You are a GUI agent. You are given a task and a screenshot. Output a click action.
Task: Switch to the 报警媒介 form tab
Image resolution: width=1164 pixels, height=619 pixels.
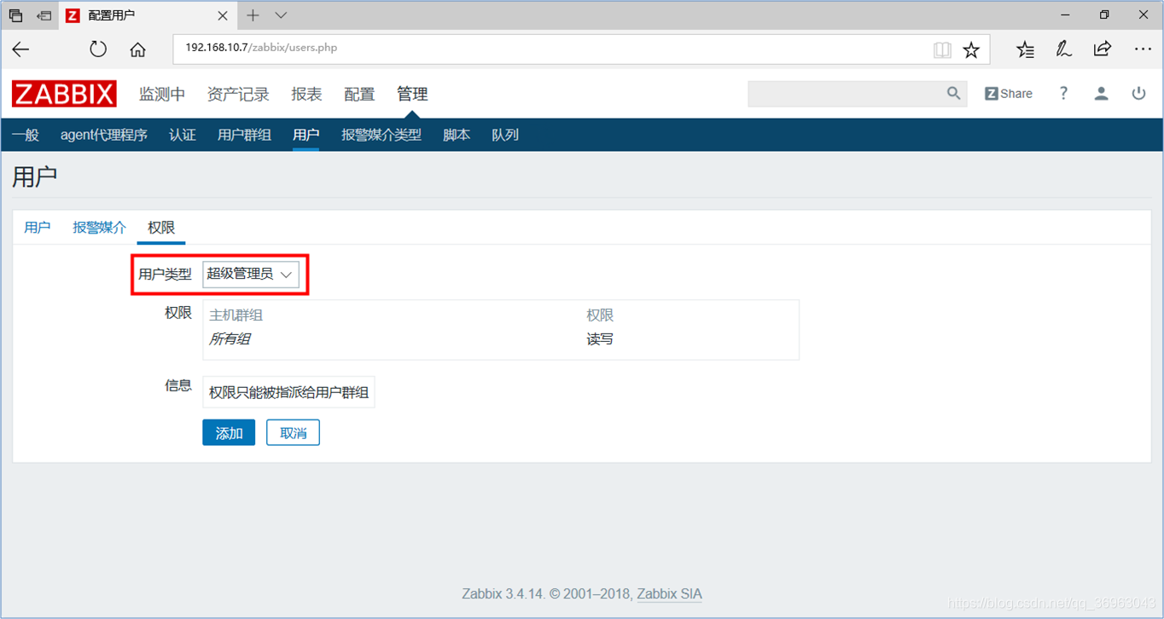pyautogui.click(x=100, y=227)
